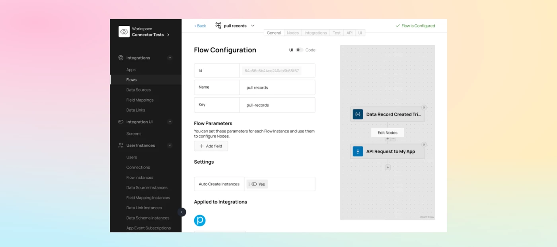Click the Back link
The width and height of the screenshot is (557, 247).
(x=200, y=26)
